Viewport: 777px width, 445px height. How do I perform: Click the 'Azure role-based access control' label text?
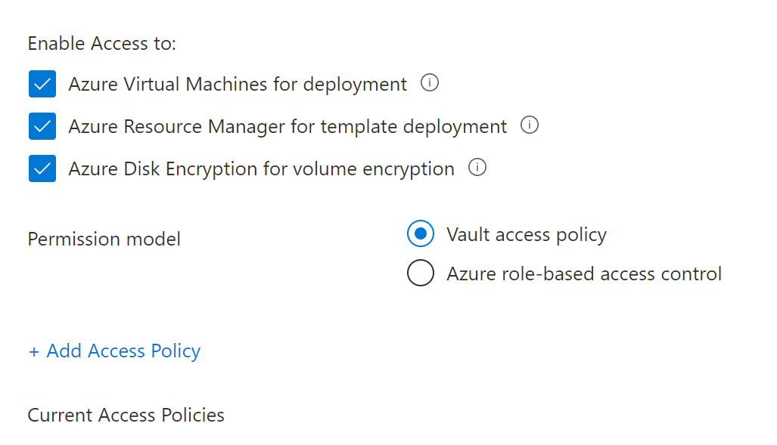[584, 273]
